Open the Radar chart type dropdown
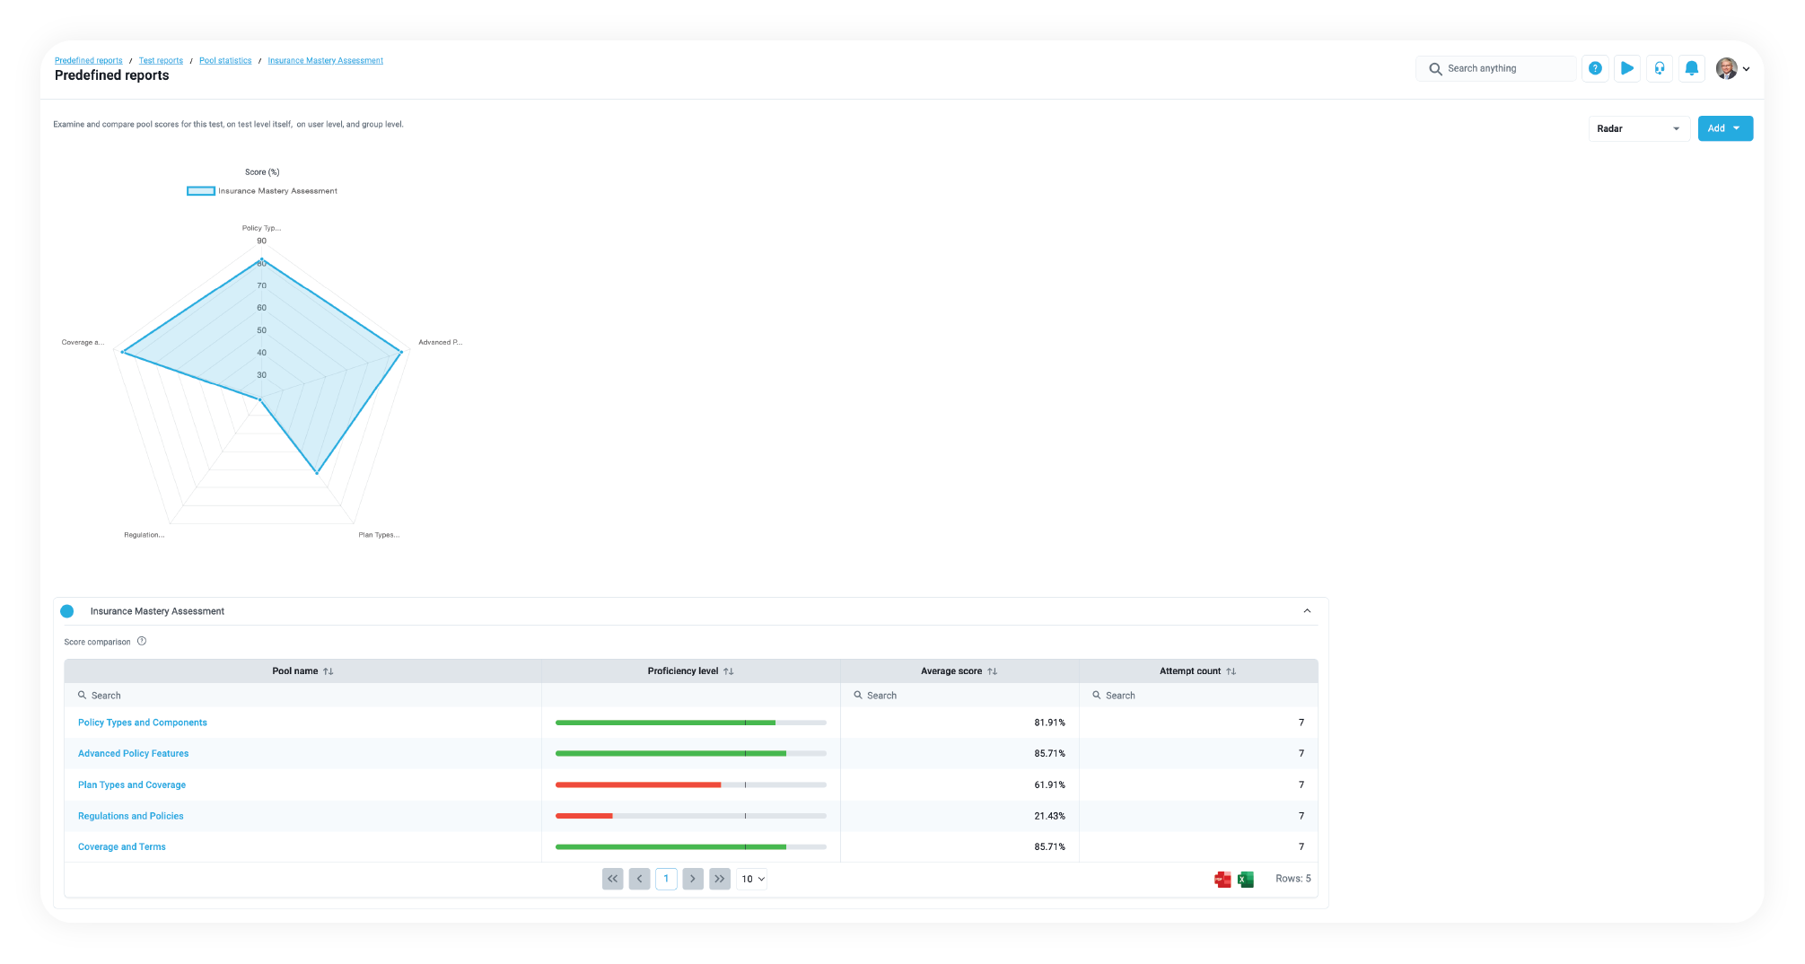 1638,128
